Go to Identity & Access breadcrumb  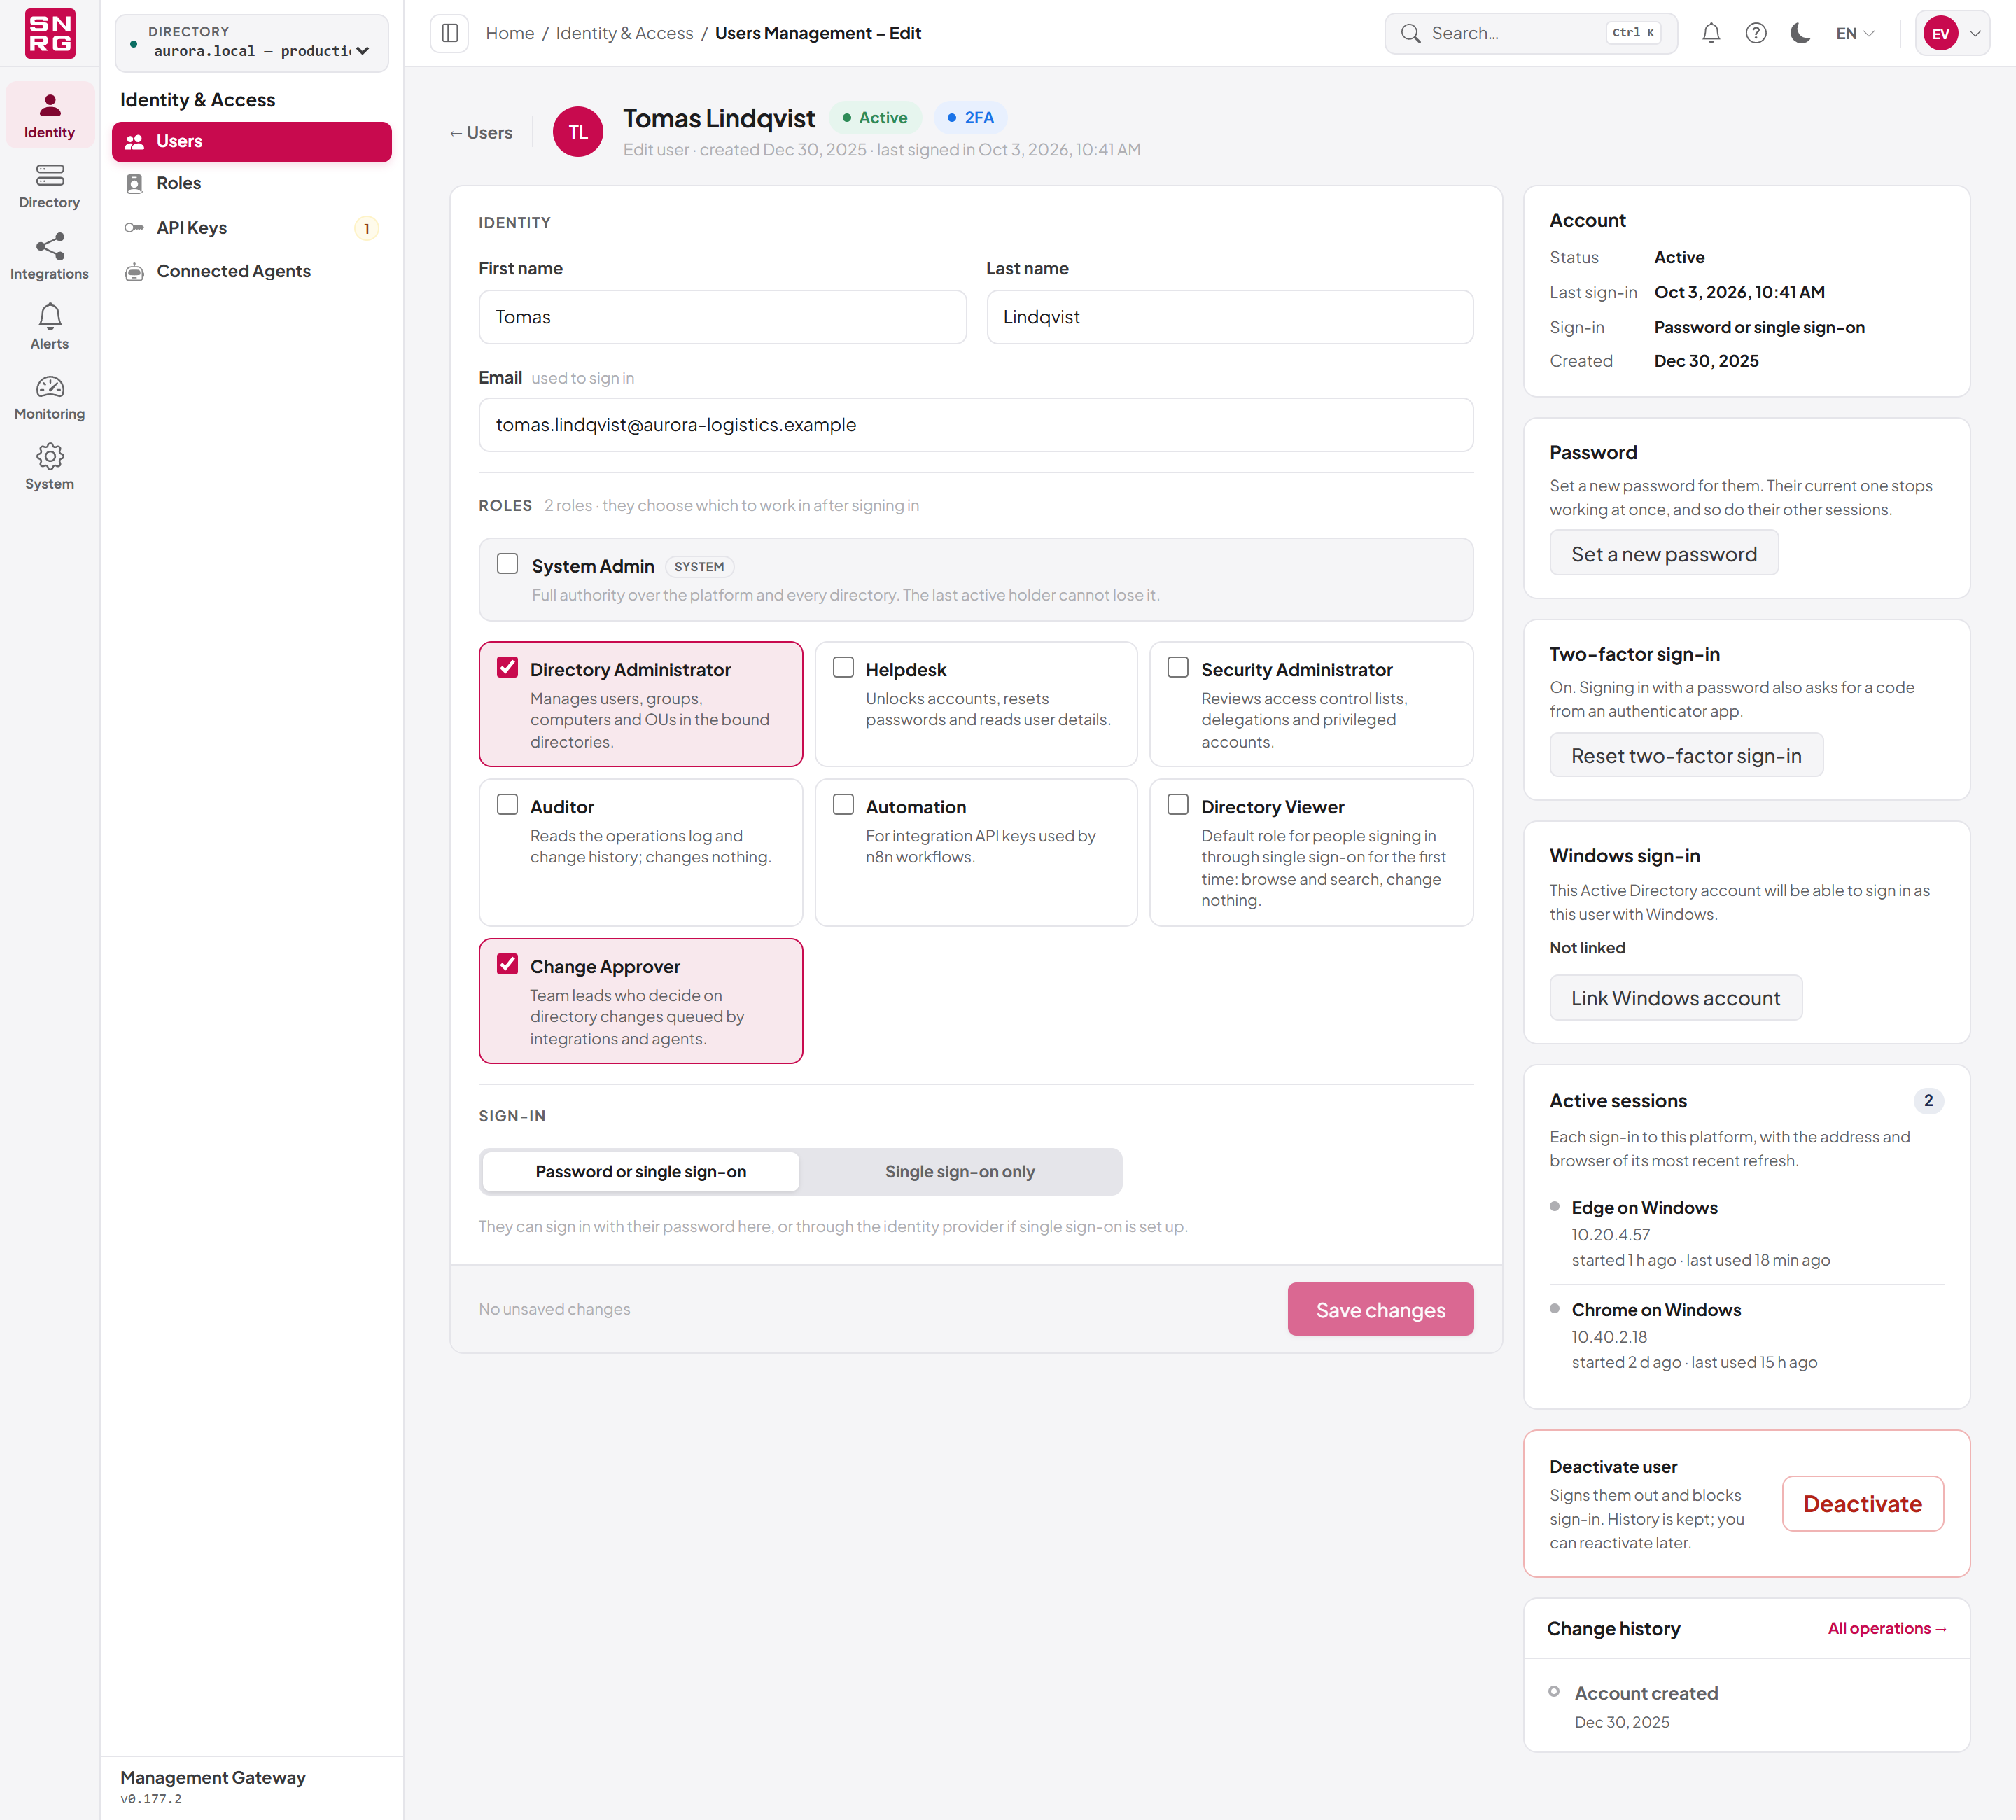coord(624,33)
